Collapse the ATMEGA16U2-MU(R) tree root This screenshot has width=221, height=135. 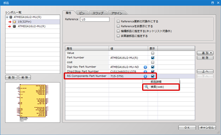pos(7,17)
